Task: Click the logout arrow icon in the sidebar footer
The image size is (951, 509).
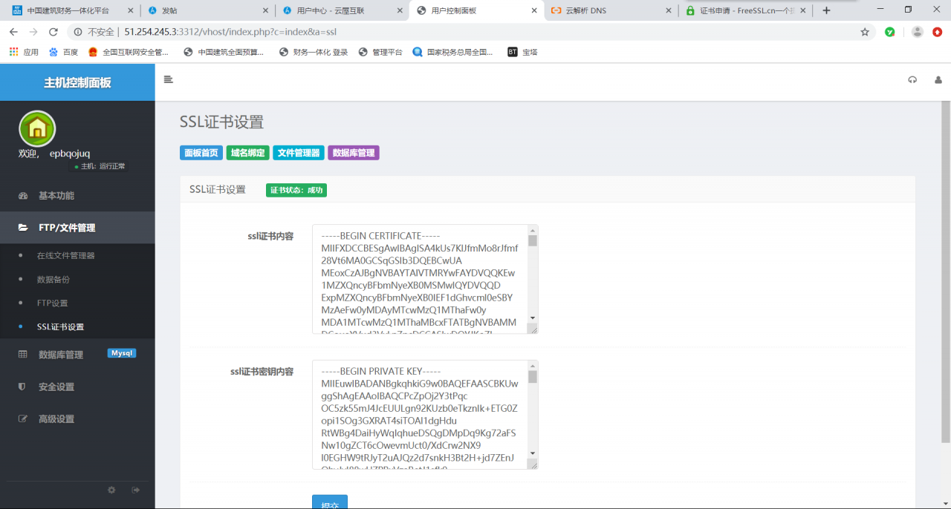Action: click(136, 490)
